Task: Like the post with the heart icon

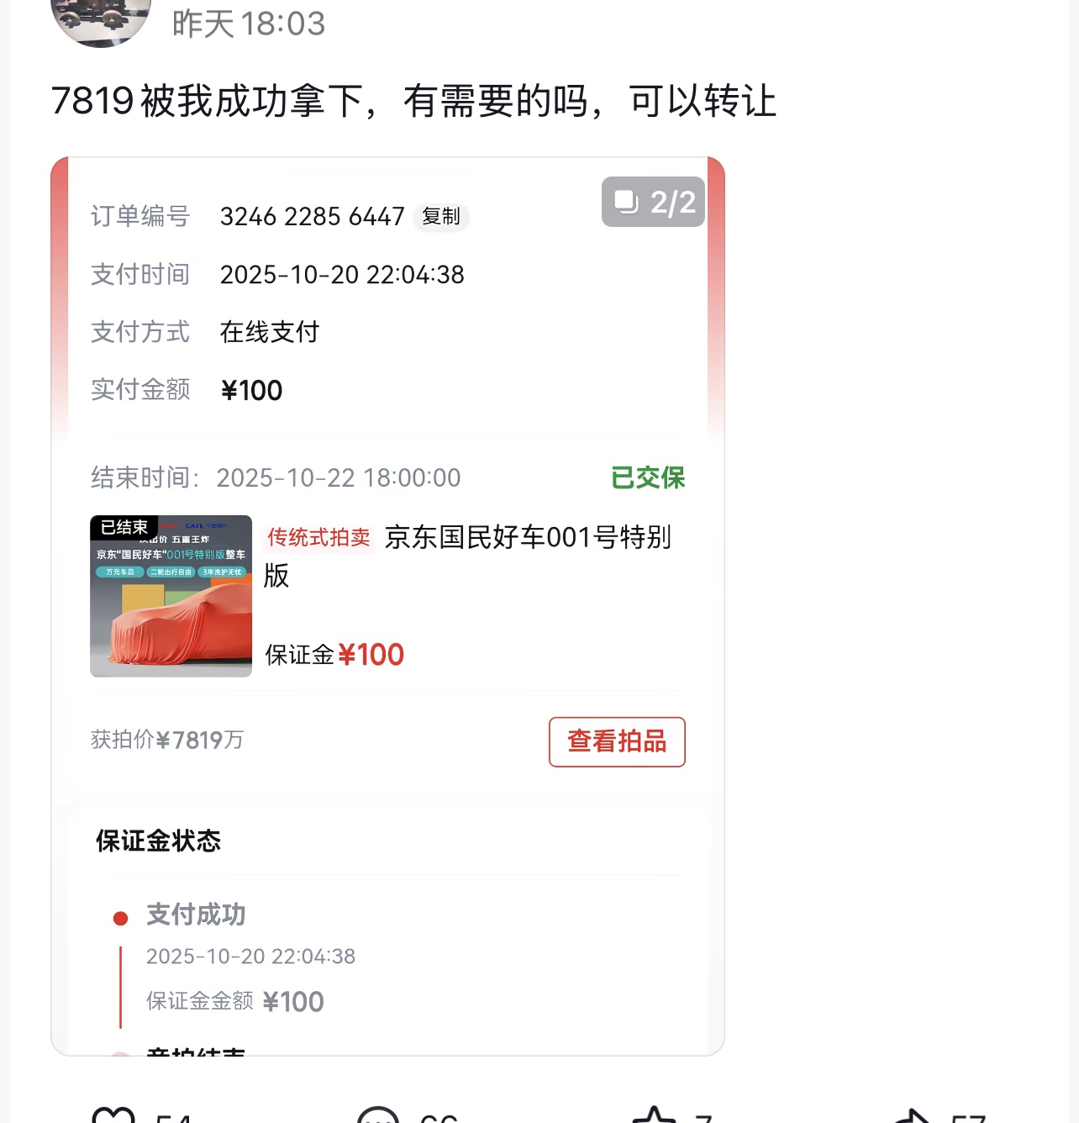Action: (x=113, y=1116)
